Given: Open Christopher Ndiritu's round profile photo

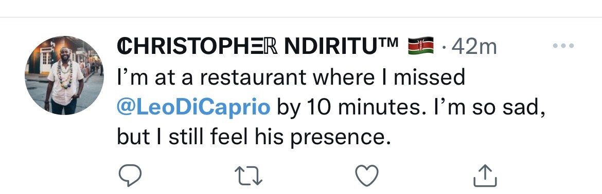Looking at the screenshot, I should click(64, 75).
